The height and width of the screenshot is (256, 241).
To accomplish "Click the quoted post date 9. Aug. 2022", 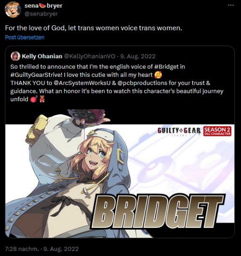I will (138, 56).
